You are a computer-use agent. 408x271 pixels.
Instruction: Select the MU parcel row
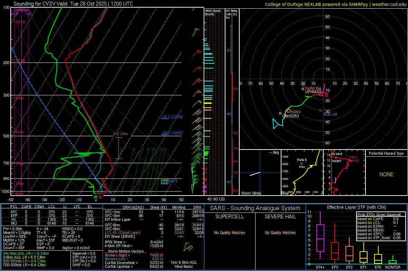pos(52,223)
